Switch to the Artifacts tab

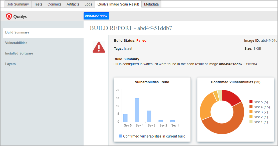pos(73,4)
